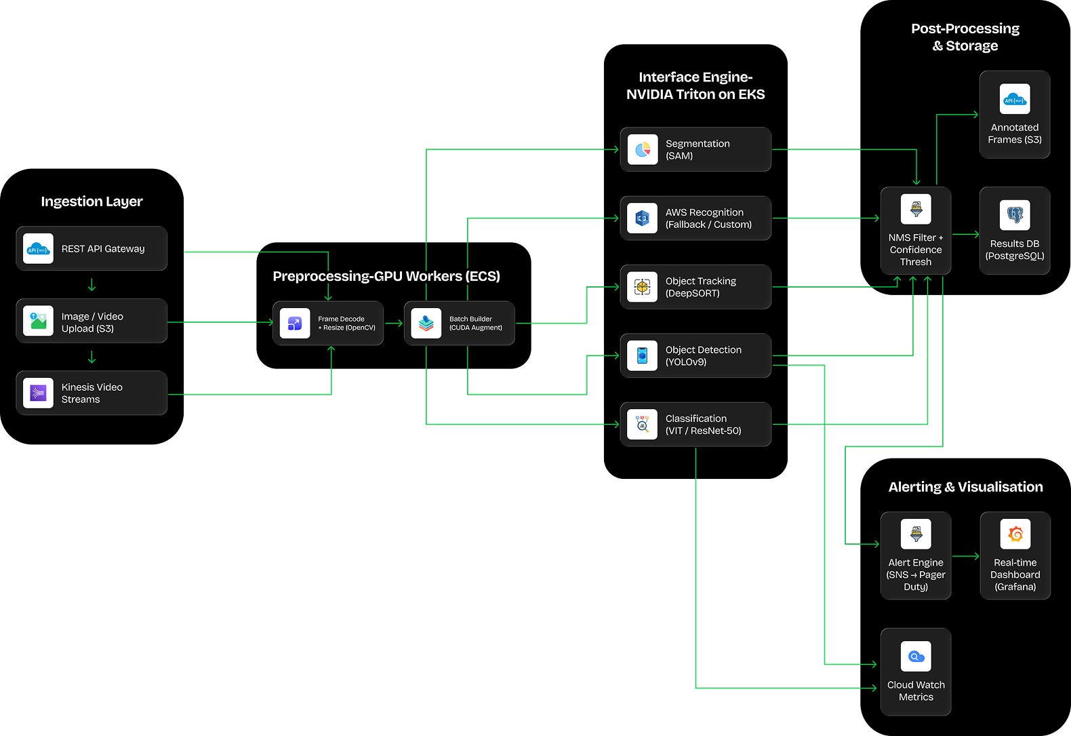This screenshot has width=1071, height=736.
Task: Click the Alerting & Visualisation heading
Action: point(965,487)
